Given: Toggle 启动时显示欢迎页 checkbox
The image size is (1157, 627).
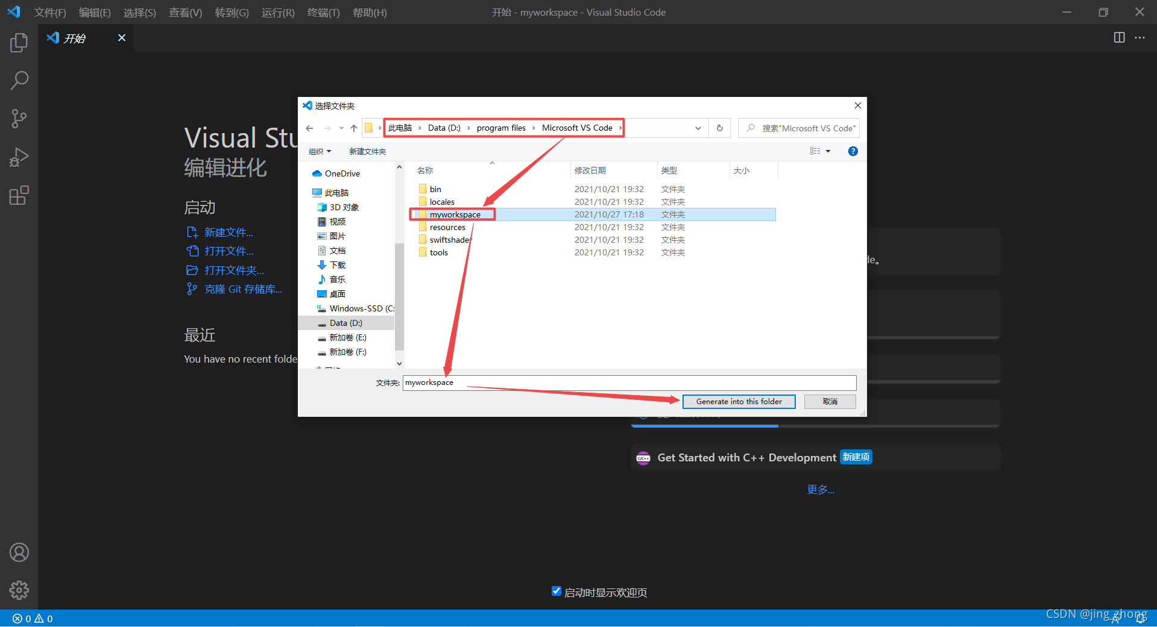Looking at the screenshot, I should coord(556,591).
